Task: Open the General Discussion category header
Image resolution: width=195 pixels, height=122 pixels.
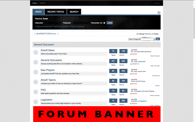Action: pos(44,45)
